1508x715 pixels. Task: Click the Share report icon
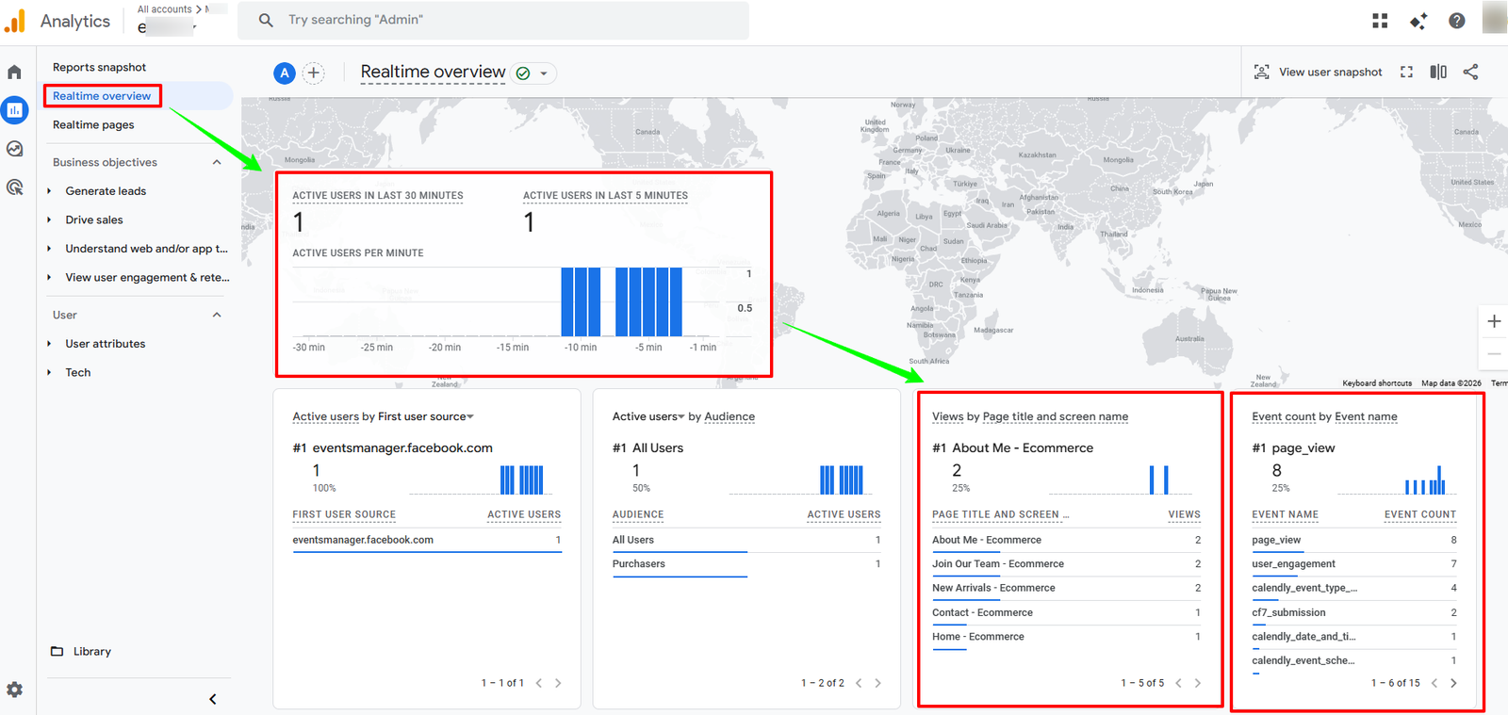pos(1470,72)
